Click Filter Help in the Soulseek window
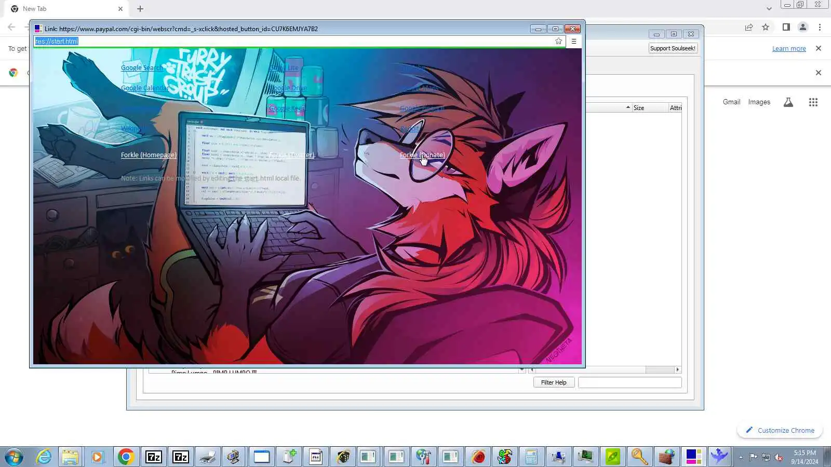This screenshot has width=831, height=467. 554,382
